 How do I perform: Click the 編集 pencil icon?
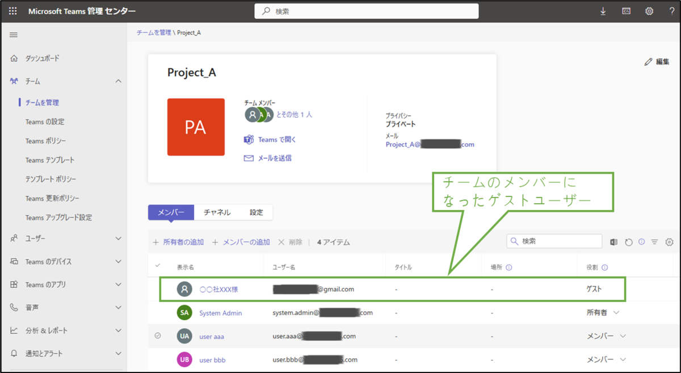click(x=648, y=62)
